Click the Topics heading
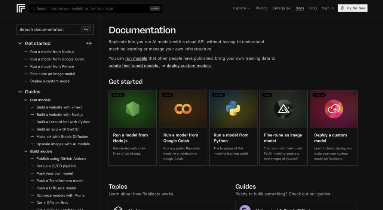 pyautogui.click(x=118, y=186)
